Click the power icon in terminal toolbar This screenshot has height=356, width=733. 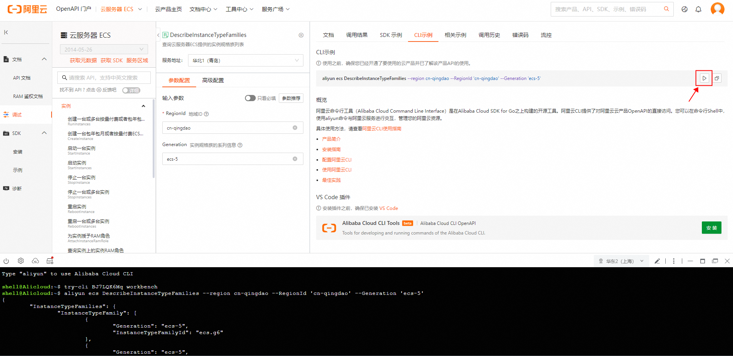coord(6,261)
